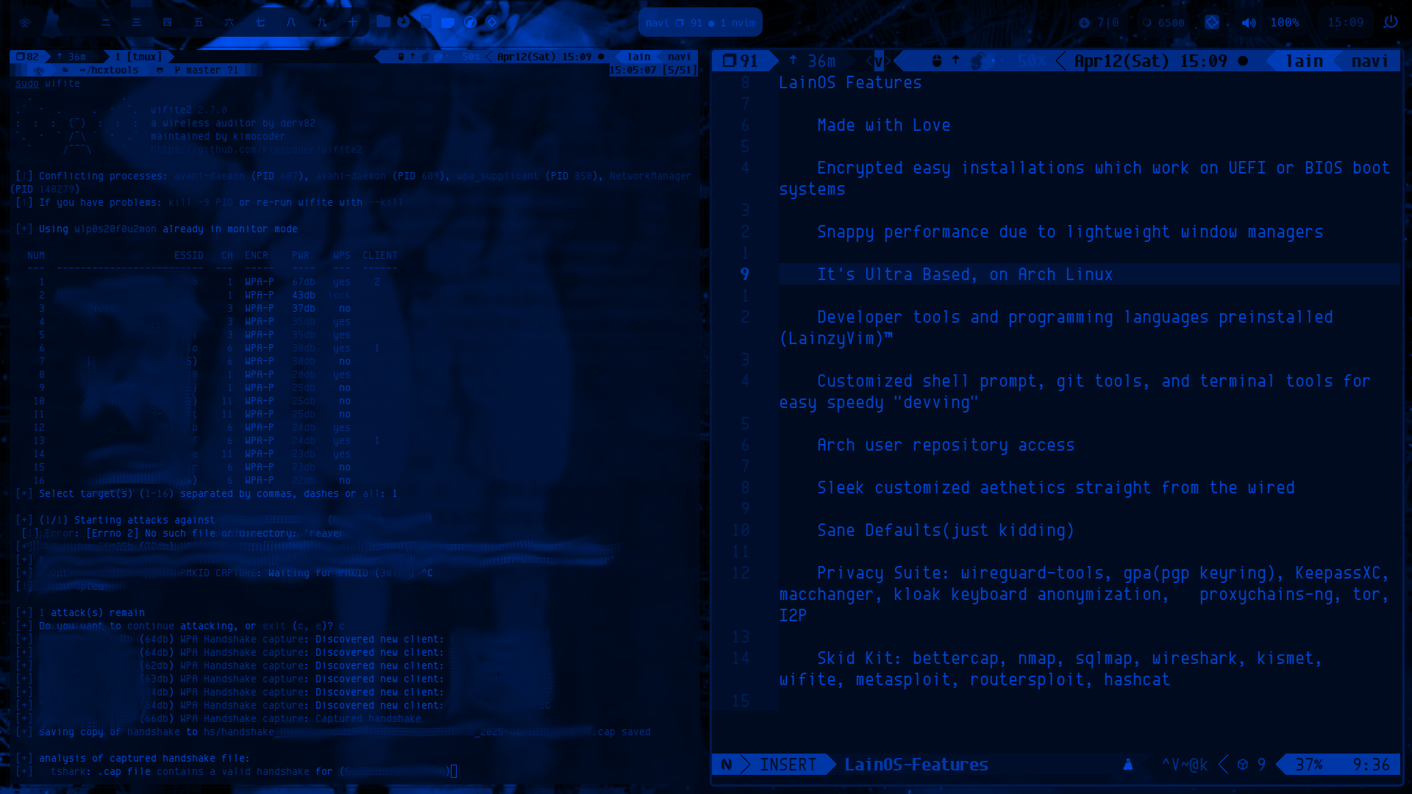Screen dimensions: 1412x794
Task: Switch to workspace 五
Action: click(199, 22)
